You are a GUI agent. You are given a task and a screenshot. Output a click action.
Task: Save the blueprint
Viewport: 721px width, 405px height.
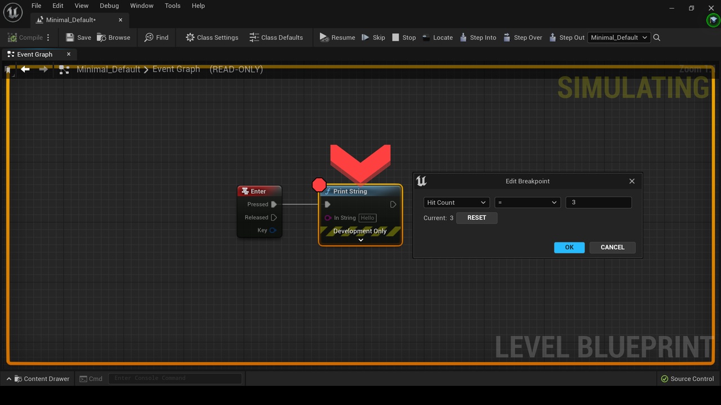pos(78,38)
